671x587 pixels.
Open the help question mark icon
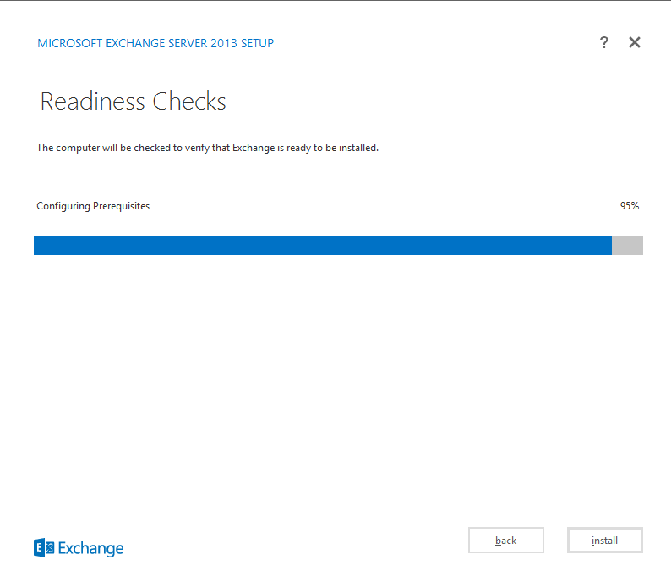[603, 42]
